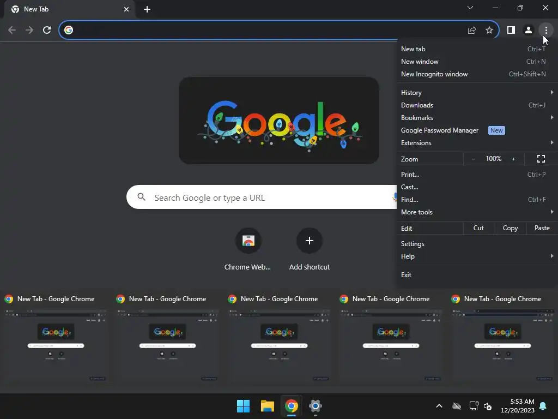Show hidden tray icons chevron

[439, 406]
